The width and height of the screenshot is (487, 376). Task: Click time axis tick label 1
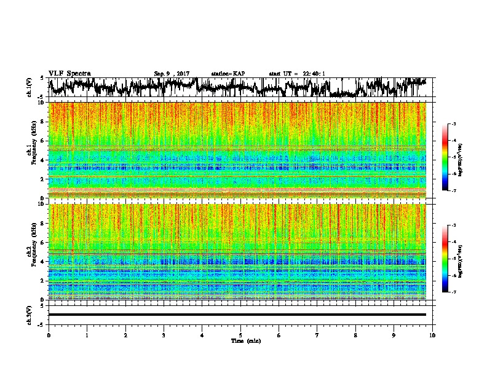pos(87,335)
